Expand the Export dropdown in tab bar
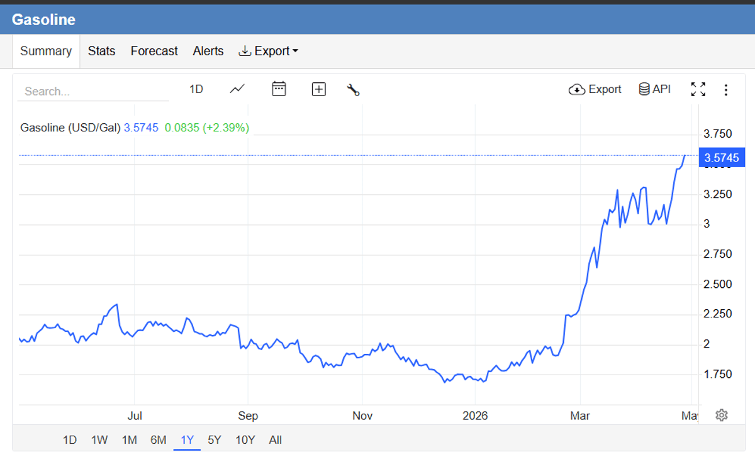Image resolution: width=755 pixels, height=462 pixels. click(268, 51)
